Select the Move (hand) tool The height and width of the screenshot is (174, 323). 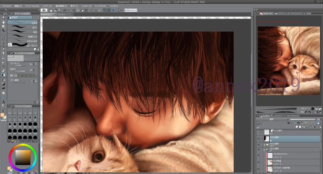pos(3,22)
